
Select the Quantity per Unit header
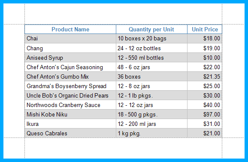tap(151, 29)
